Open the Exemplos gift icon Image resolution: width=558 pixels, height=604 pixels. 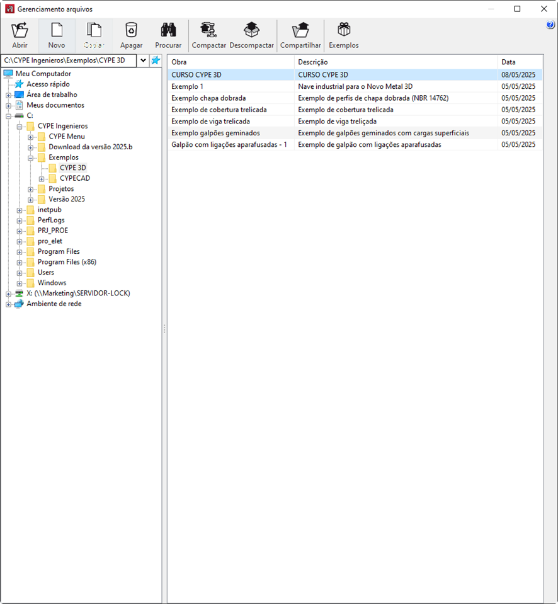343,35
